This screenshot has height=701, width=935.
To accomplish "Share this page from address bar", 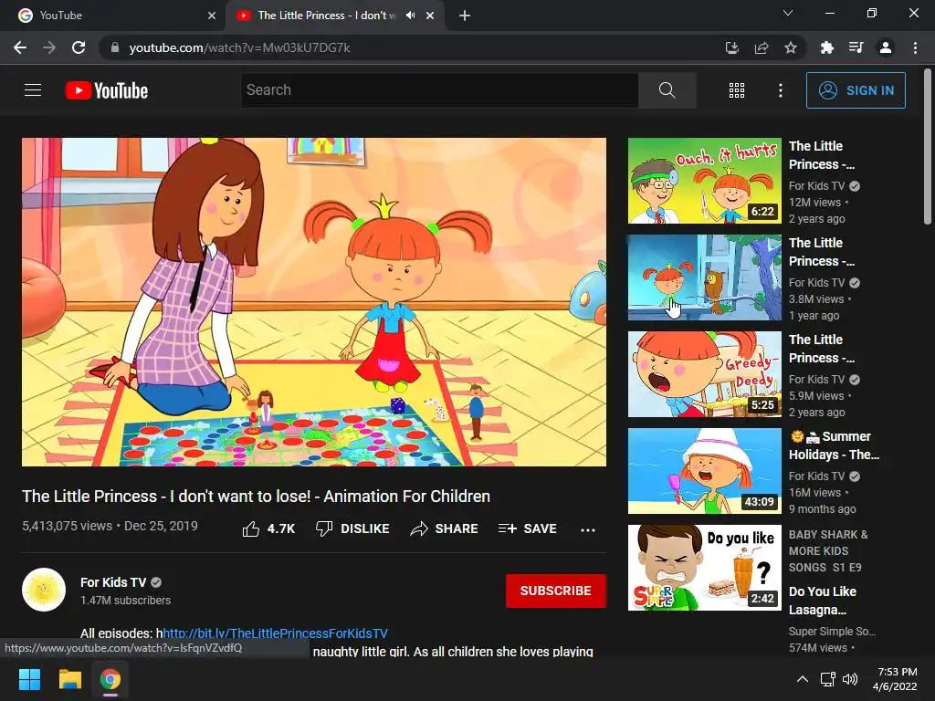I will pyautogui.click(x=762, y=47).
